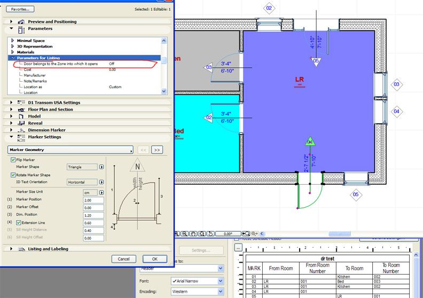The width and height of the screenshot is (423, 298).
Task: Select the pan hand tool icon
Action: [x=193, y=233]
